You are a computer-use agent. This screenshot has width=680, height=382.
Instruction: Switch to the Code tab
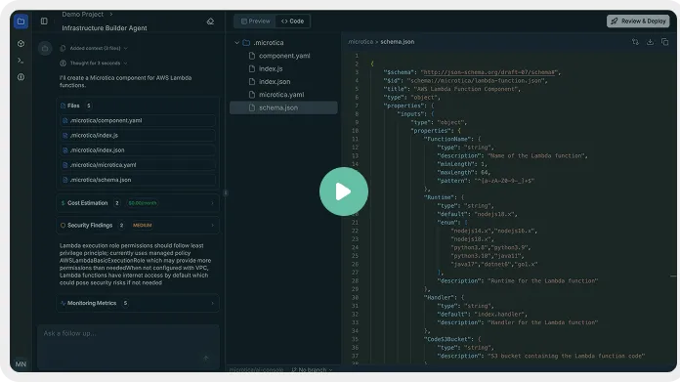pyautogui.click(x=292, y=21)
